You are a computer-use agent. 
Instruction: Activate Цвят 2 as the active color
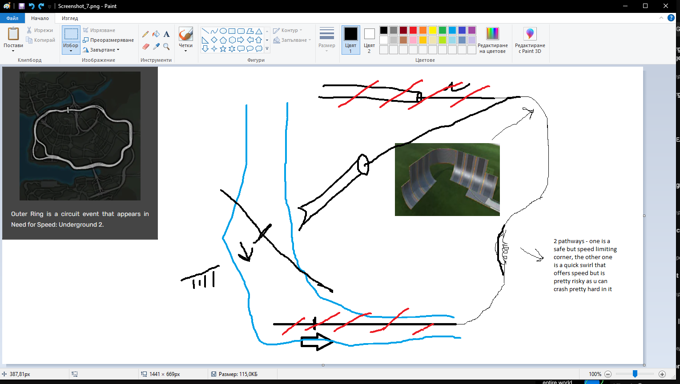[x=369, y=40]
